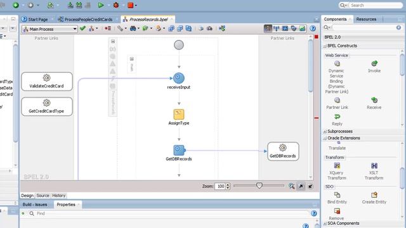Collapse the inner sequence minus box
The width and height of the screenshot is (406, 228).
click(x=131, y=59)
